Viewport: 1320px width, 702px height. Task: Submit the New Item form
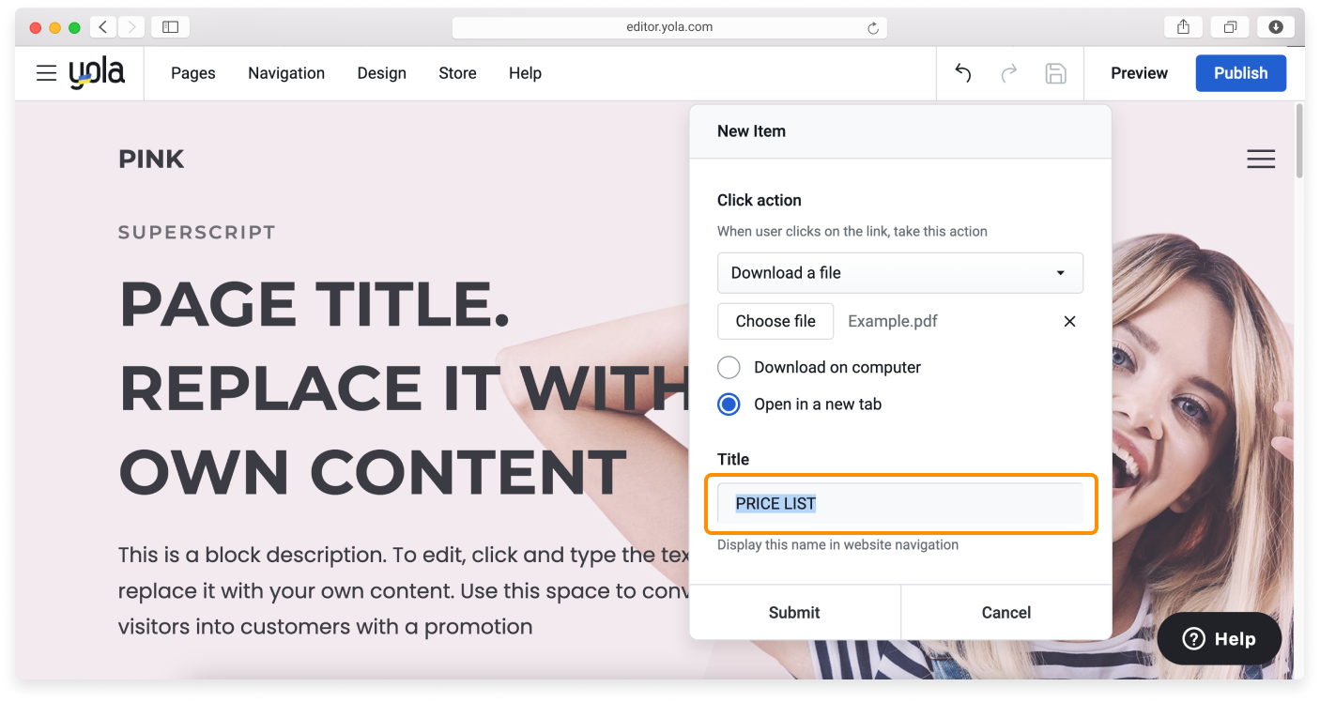794,612
